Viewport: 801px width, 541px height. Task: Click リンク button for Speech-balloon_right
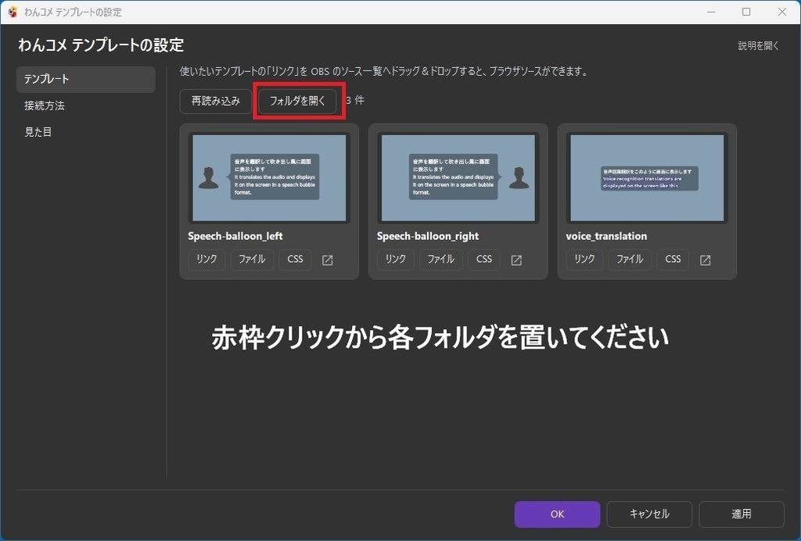[395, 260]
